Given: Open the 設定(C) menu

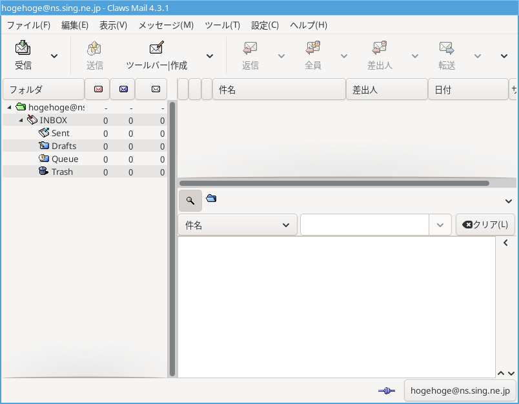Looking at the screenshot, I should (x=265, y=25).
